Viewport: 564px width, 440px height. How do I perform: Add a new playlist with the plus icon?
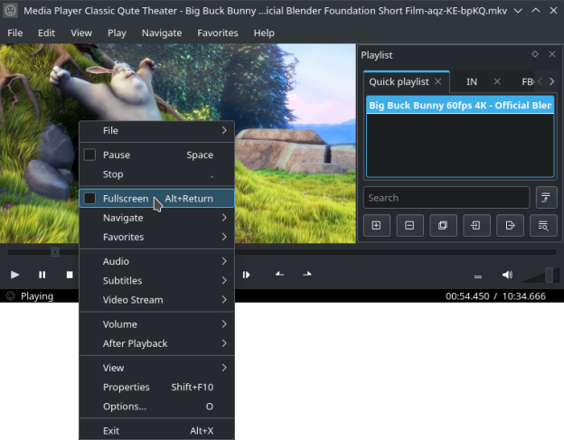tap(376, 225)
